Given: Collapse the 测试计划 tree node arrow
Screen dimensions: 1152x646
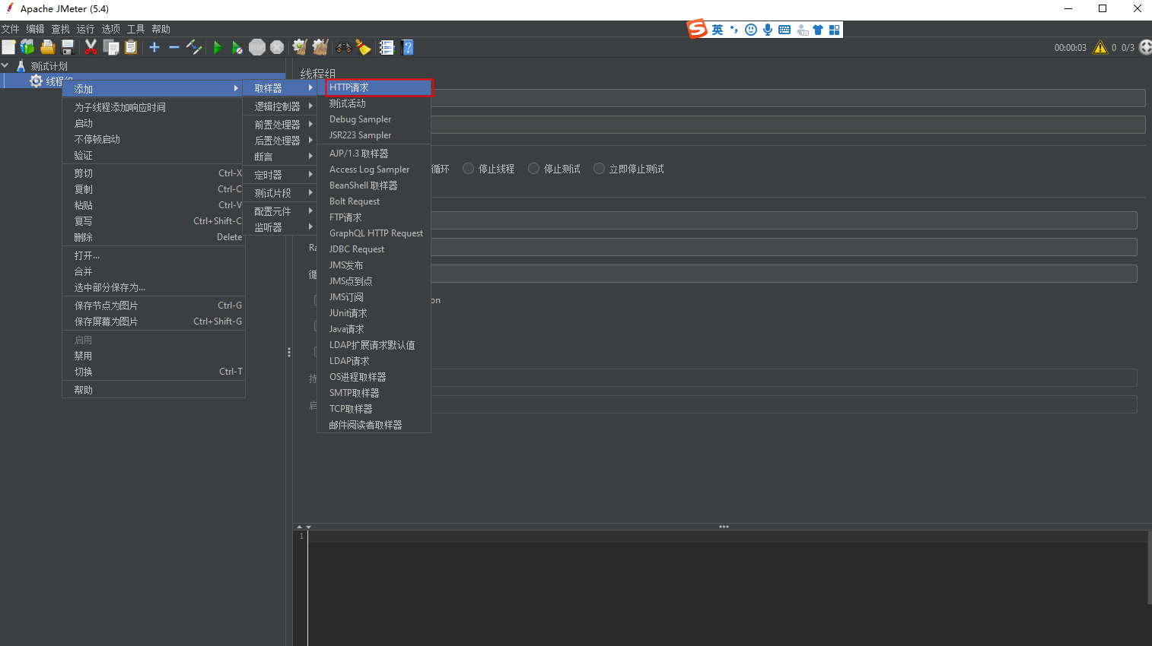Looking at the screenshot, I should pos(5,66).
